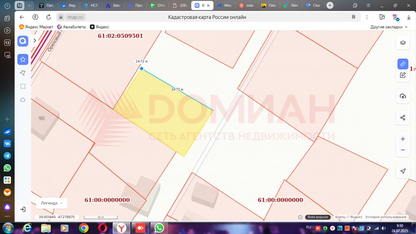Launch Google Chrome from taskbar
416x234 pixels.
click(x=84, y=228)
